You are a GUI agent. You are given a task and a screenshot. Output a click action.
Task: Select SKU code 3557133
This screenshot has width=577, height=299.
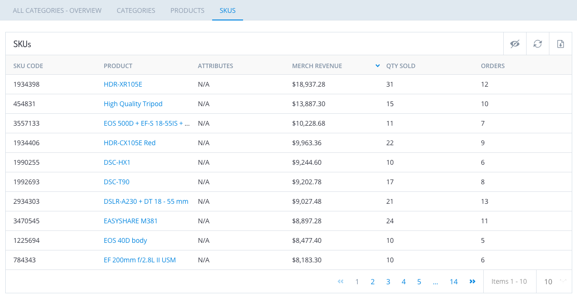click(26, 123)
